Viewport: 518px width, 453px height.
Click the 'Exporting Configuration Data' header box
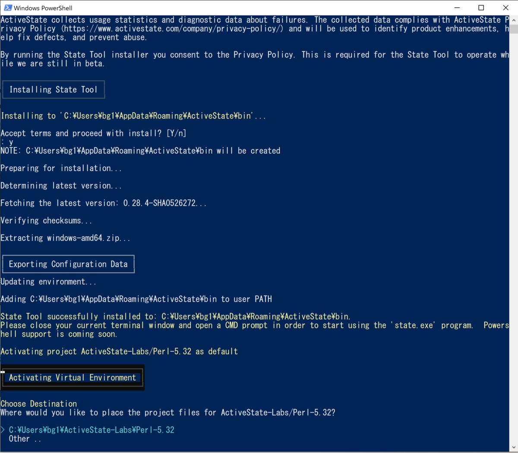coord(68,264)
